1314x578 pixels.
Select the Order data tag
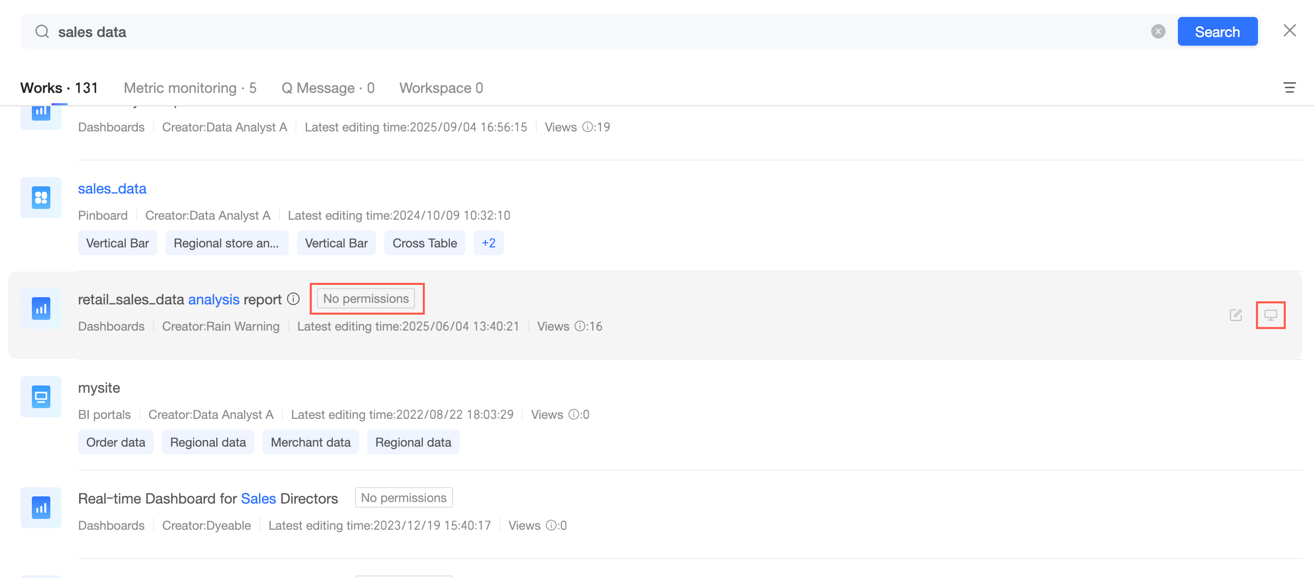(x=116, y=442)
